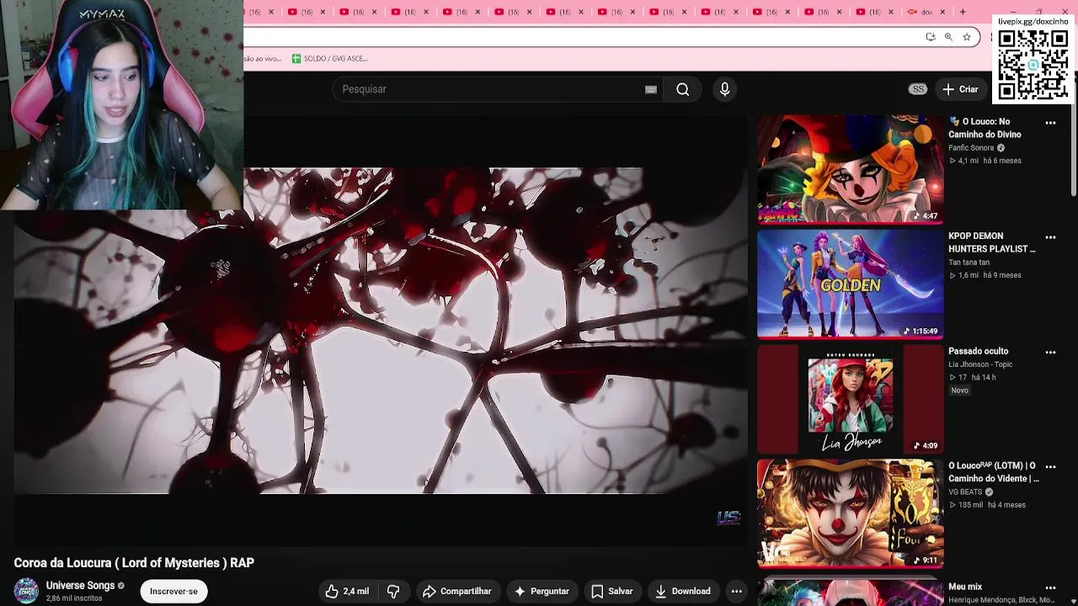This screenshot has height=606, width=1078.
Task: Share the video with Compartilhar
Action: point(456,591)
